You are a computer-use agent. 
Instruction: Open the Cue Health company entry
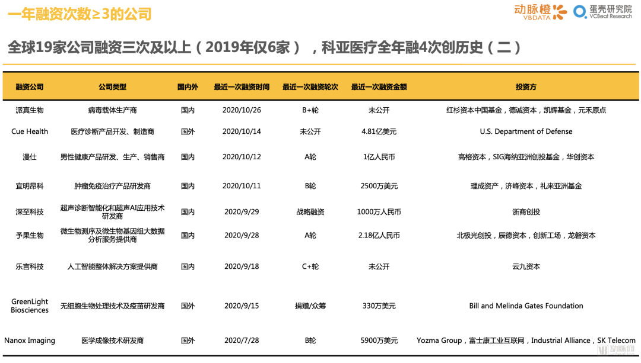click(29, 131)
